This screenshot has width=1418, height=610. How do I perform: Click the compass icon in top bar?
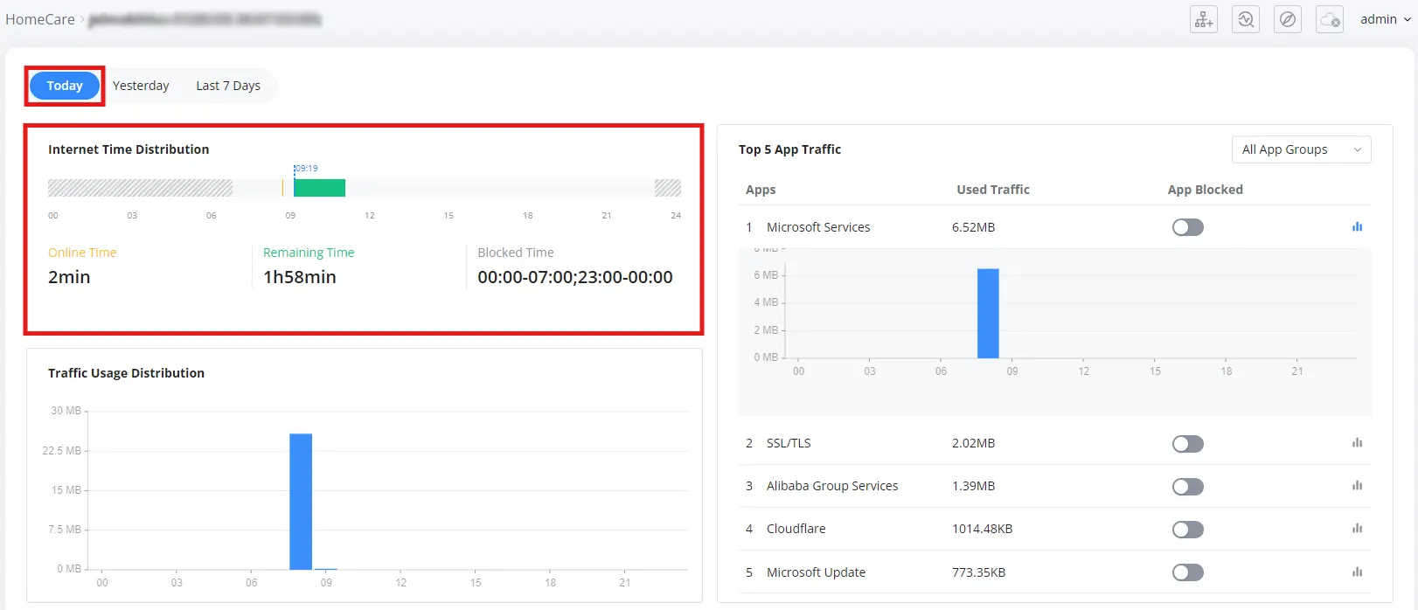point(1288,19)
